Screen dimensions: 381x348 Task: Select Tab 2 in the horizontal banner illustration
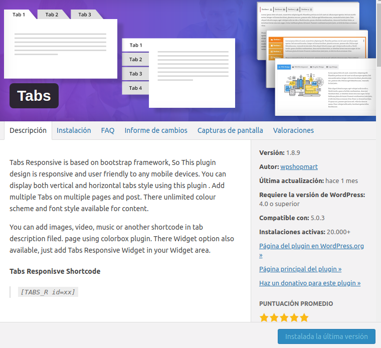pos(52,15)
